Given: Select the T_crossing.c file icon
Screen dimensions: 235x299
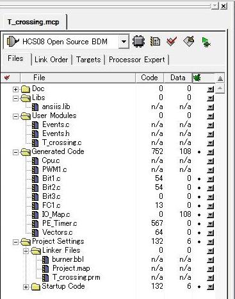Looking at the screenshot, I should [35, 143].
